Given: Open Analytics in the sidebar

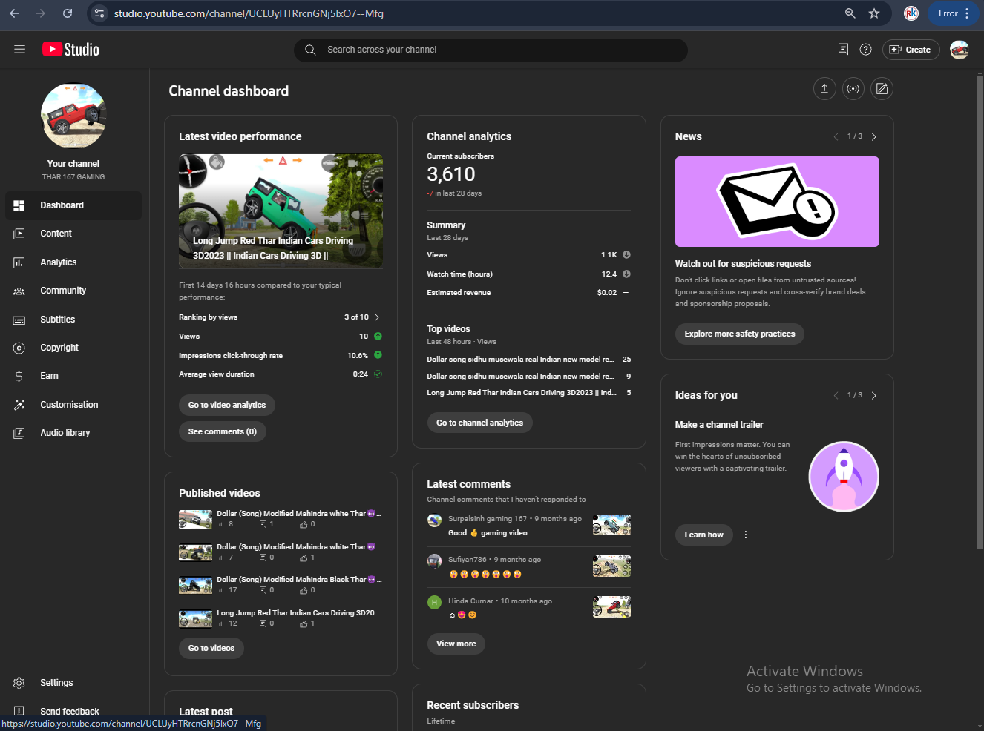Looking at the screenshot, I should click(59, 262).
